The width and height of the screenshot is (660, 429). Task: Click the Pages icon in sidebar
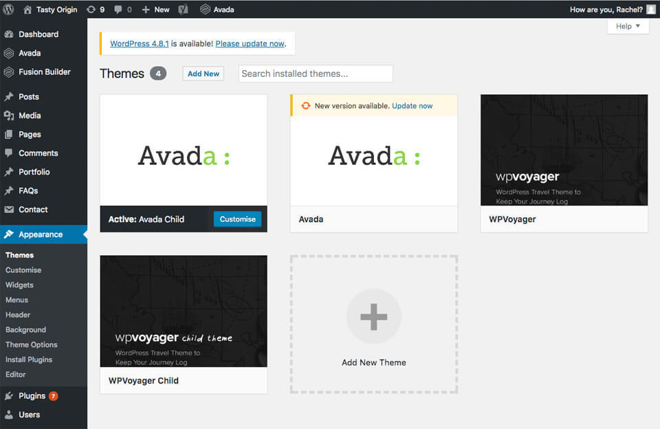coord(9,134)
